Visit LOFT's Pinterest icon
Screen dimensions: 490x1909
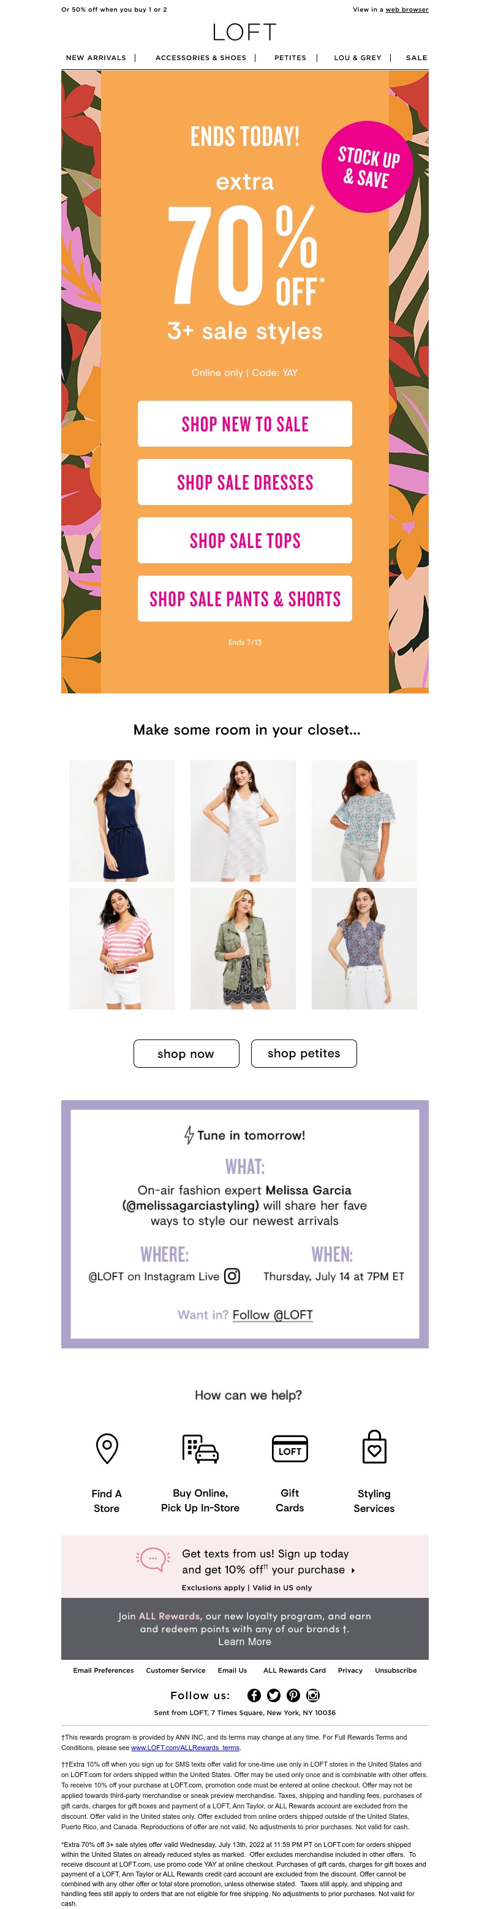[293, 1695]
